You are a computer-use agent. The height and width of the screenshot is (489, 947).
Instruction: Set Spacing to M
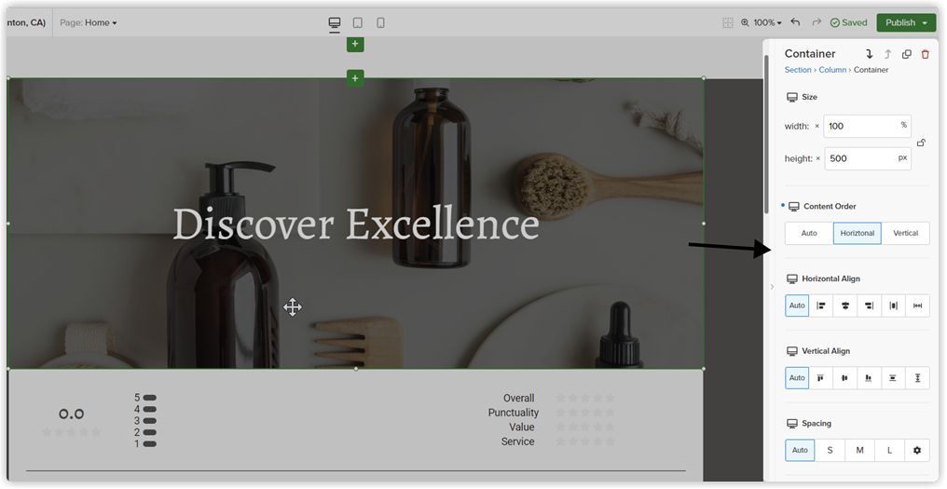tap(860, 451)
